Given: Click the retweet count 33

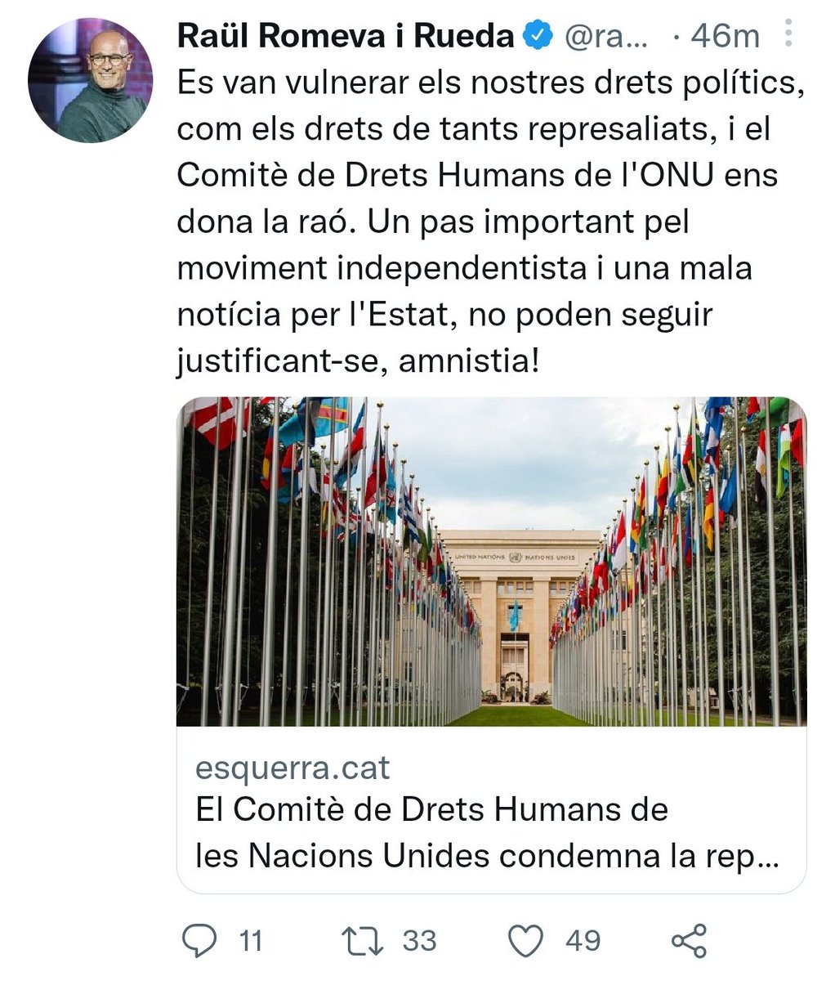Looking at the screenshot, I should click(420, 941).
